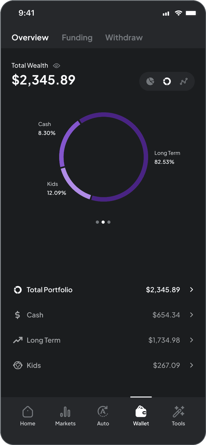Expand the Total Portfolio row chevron
Image resolution: width=206 pixels, height=445 pixels.
pos(192,290)
